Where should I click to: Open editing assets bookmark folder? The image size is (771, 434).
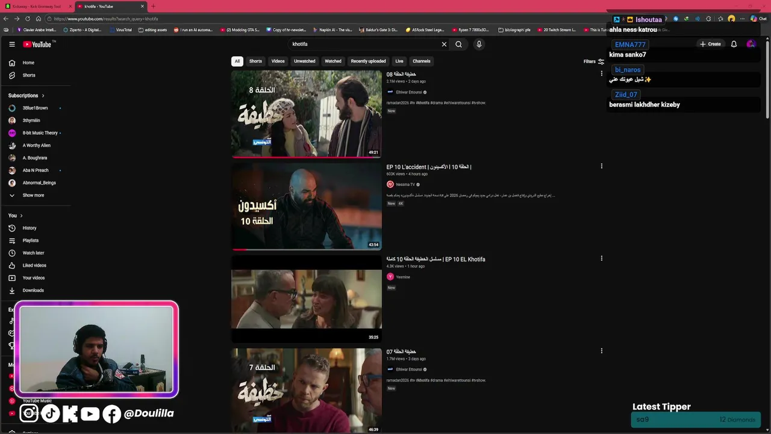click(152, 30)
